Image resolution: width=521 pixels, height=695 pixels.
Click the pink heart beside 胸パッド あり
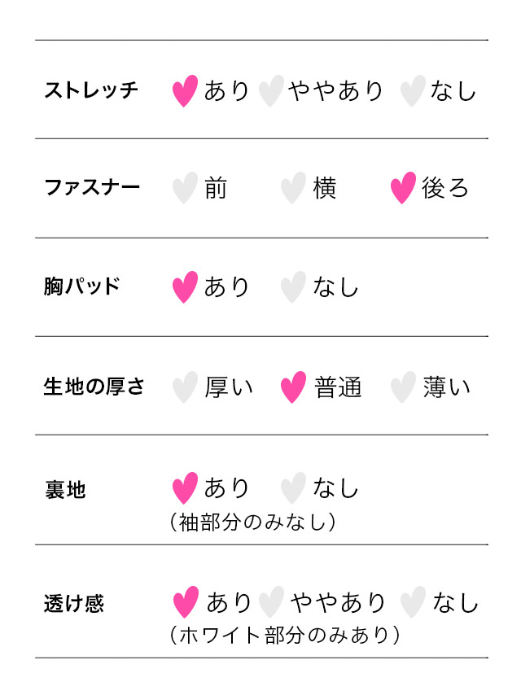[186, 287]
